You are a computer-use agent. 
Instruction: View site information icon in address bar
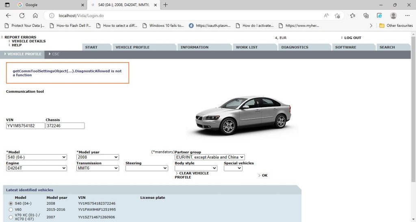(x=52, y=16)
